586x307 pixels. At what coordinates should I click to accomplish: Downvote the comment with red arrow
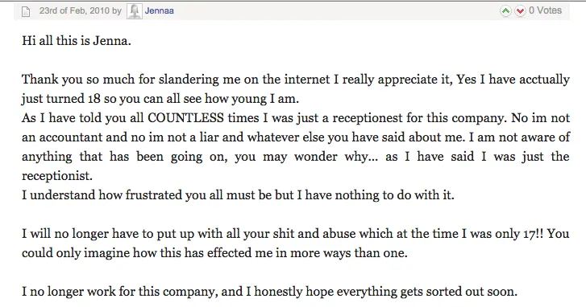[x=520, y=10]
